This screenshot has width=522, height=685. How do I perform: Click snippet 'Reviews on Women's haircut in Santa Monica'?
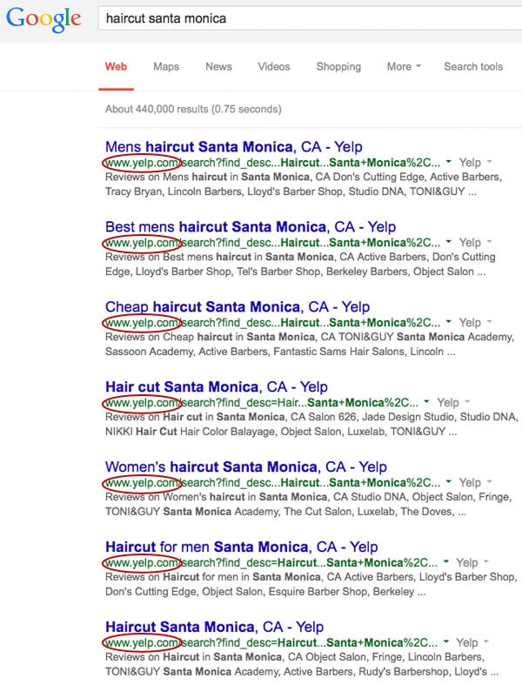point(308,504)
